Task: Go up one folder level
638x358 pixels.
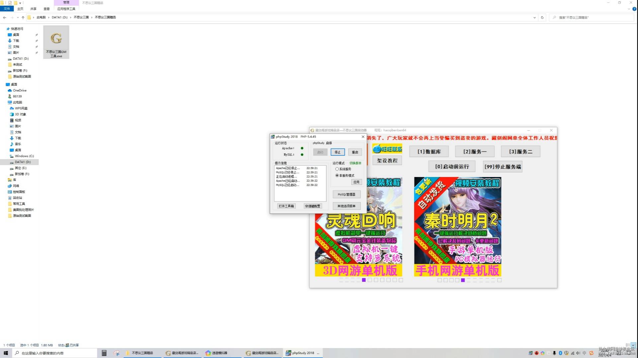Action: 23,18
